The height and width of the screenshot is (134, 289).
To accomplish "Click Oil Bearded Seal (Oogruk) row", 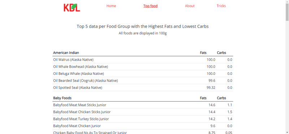I will (x=143, y=81).
